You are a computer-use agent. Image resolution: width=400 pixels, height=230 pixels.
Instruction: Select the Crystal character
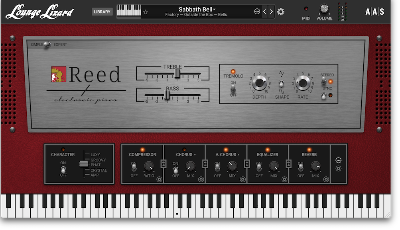coord(99,170)
